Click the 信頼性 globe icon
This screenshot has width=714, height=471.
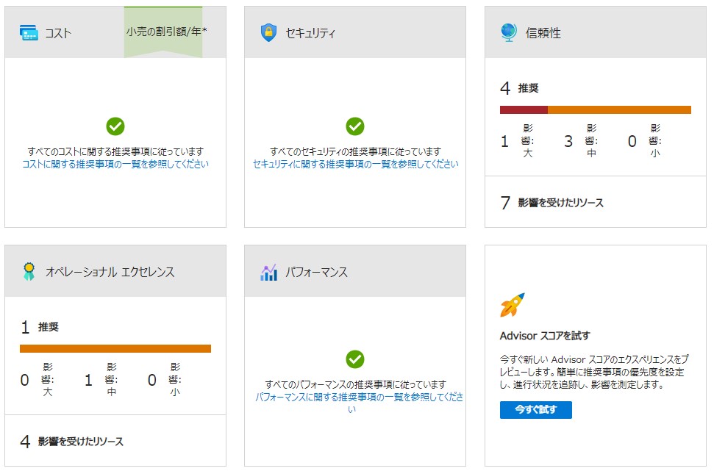507,32
